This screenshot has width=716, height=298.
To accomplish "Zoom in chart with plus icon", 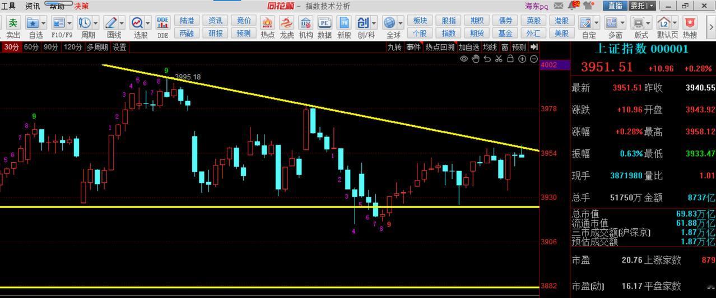I will (522, 59).
